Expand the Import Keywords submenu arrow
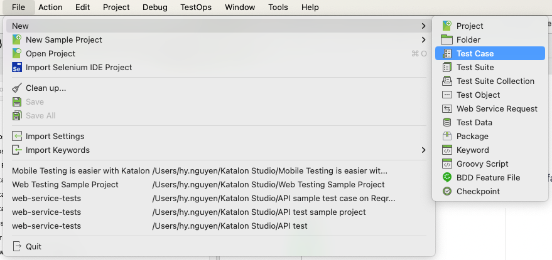Image resolution: width=552 pixels, height=260 pixels. click(x=423, y=150)
